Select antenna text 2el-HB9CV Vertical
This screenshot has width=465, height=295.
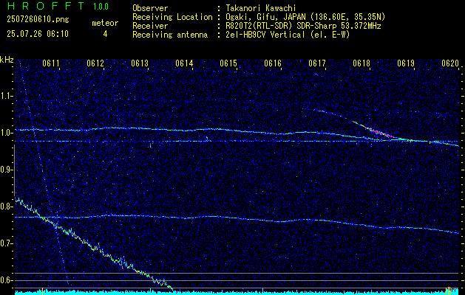[265, 35]
